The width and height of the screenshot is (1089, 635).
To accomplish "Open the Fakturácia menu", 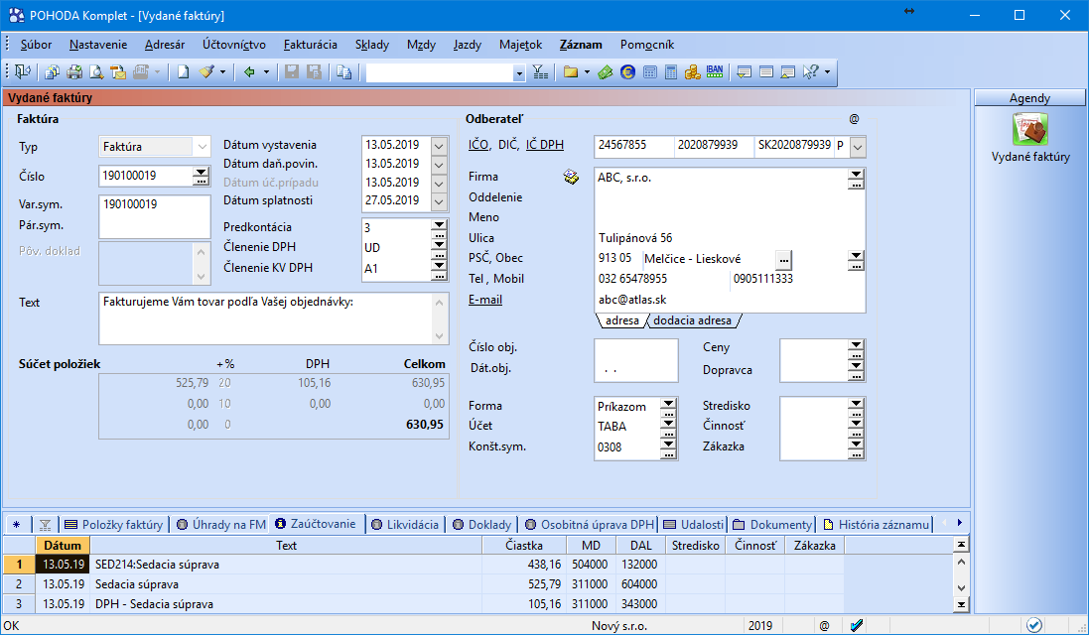I will 310,45.
